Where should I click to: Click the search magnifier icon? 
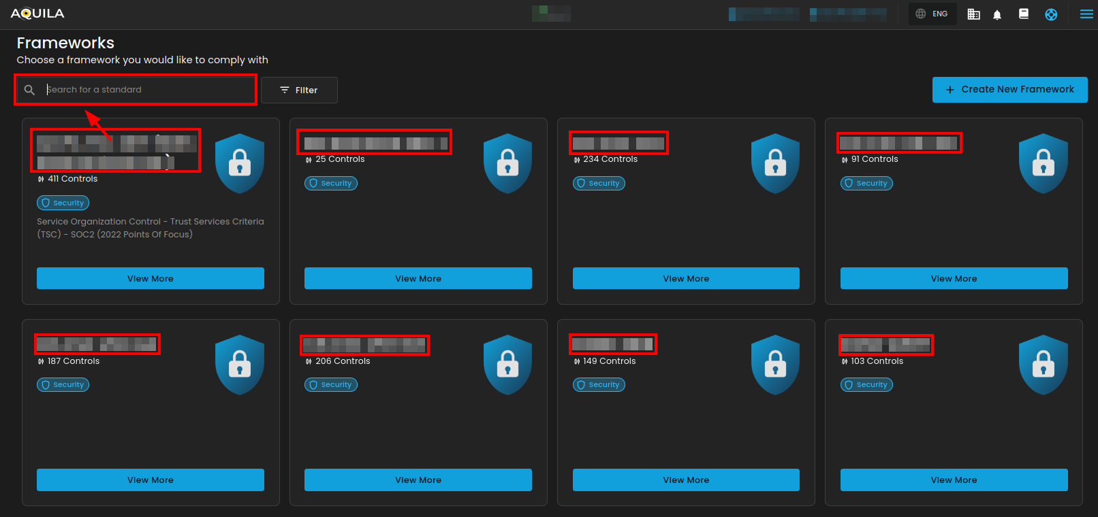pyautogui.click(x=29, y=90)
